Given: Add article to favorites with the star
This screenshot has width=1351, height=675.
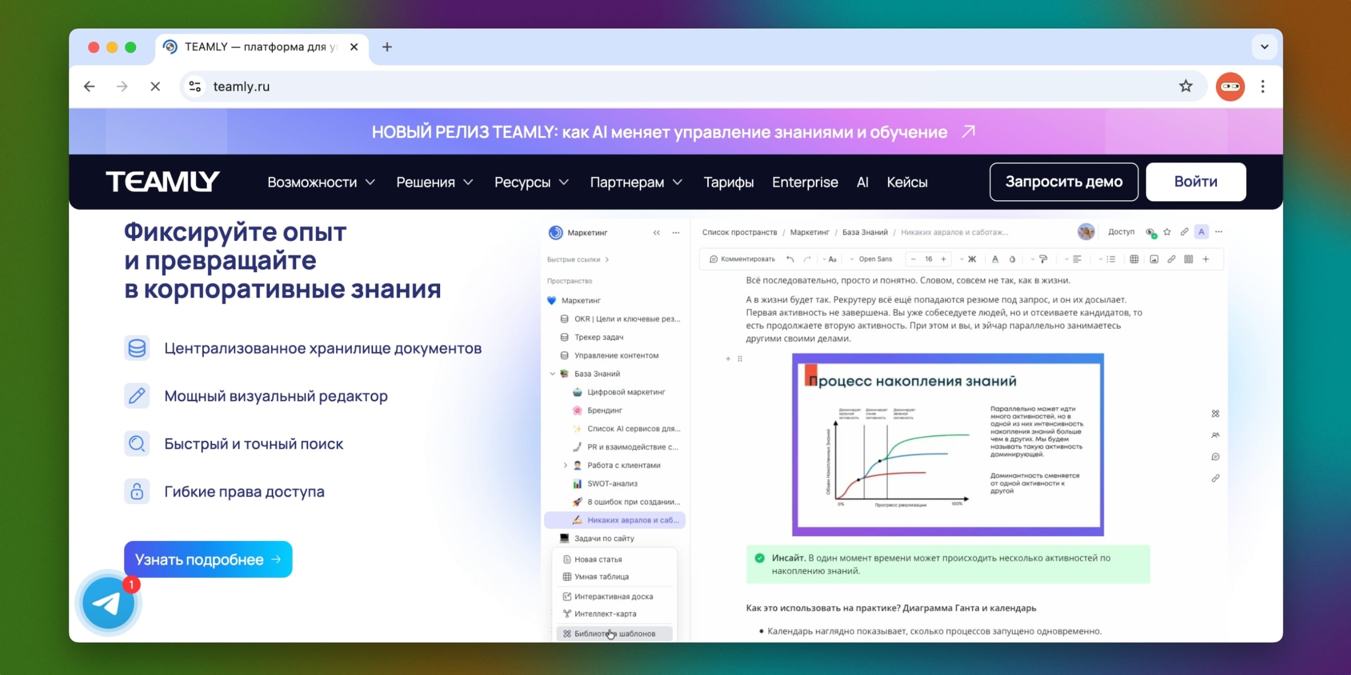Looking at the screenshot, I should tap(1167, 232).
